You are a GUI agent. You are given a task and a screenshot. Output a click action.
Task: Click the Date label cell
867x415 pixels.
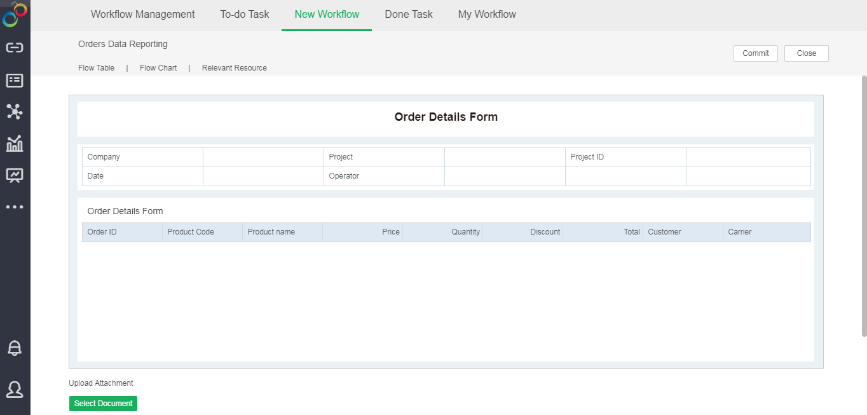pos(142,176)
